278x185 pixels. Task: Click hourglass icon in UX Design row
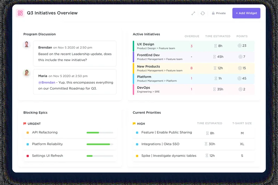point(215,46)
